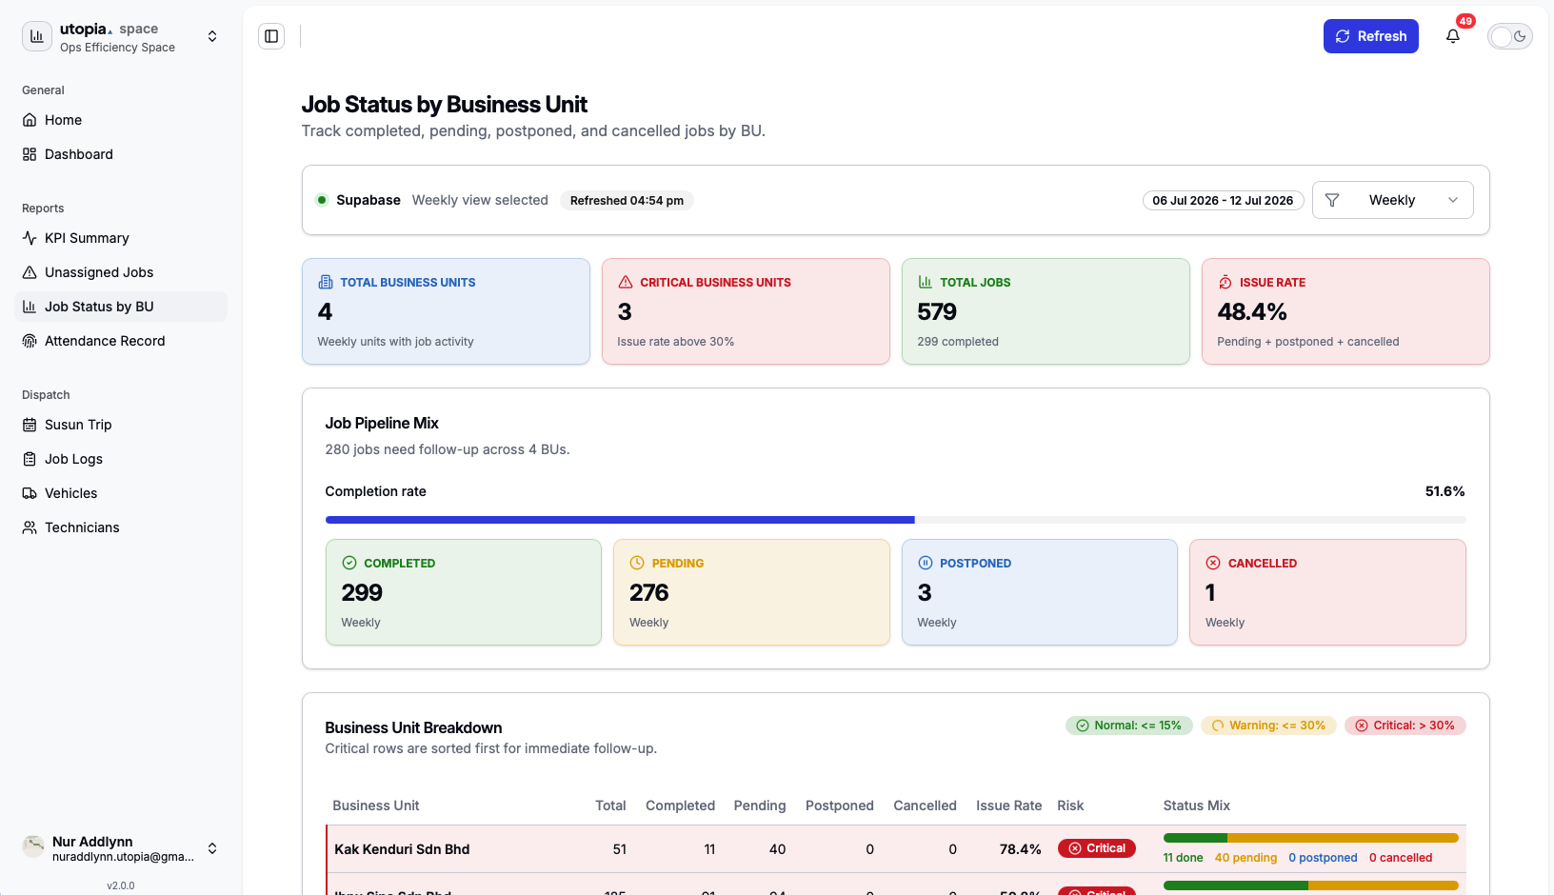Click the 78.4% issue rate value

click(1020, 849)
